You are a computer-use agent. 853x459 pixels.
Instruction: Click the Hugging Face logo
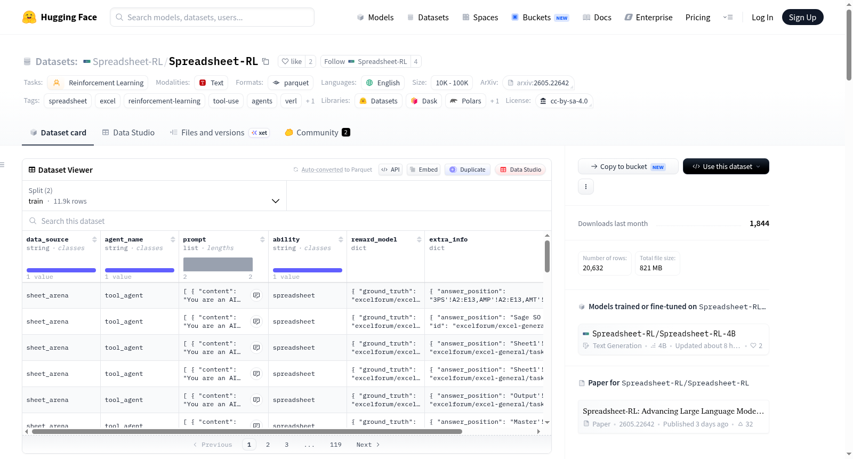(x=29, y=17)
